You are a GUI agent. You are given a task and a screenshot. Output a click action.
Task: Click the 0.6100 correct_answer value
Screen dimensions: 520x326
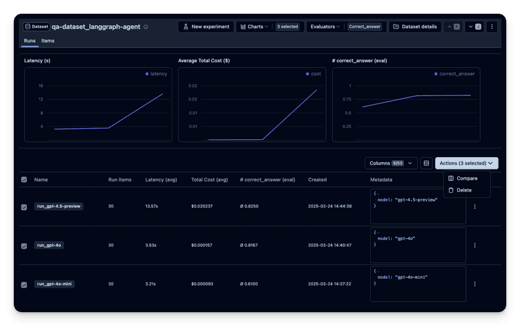[249, 284]
